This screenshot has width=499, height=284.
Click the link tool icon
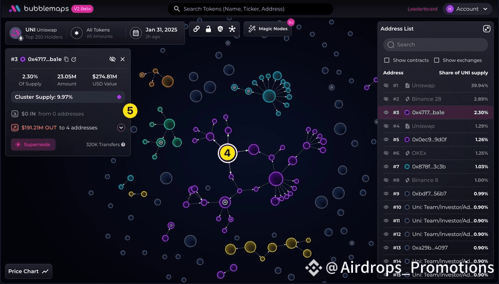[196, 29]
